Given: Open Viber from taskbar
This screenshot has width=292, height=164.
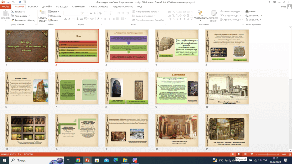Looking at the screenshot, I should coord(135,160).
